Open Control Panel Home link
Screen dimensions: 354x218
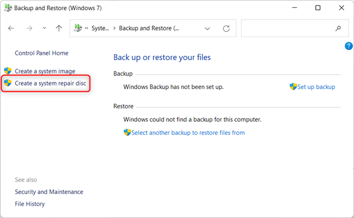42,53
